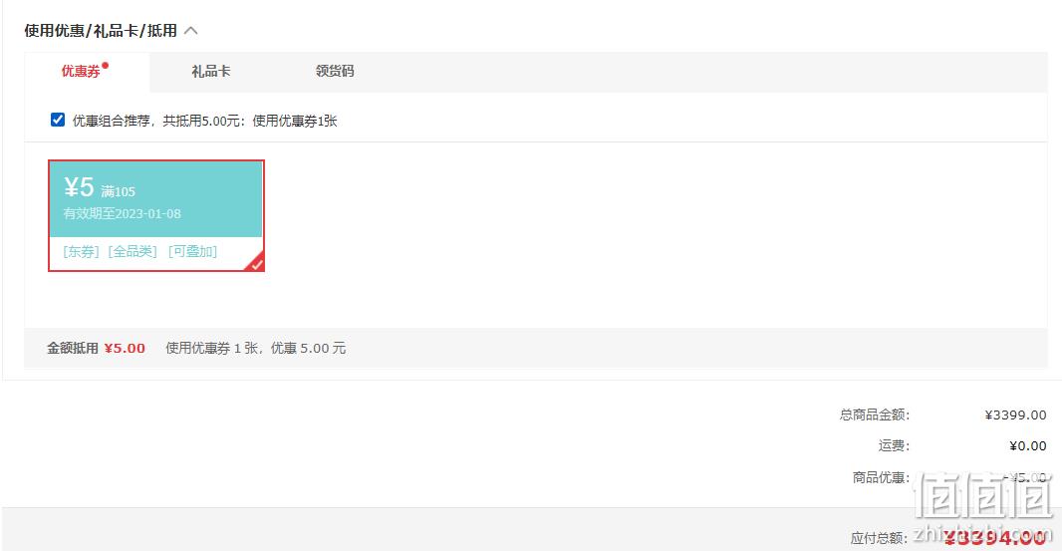Click the coupon expiry date 有效期至2023-01-08
This screenshot has height=551, width=1062.
pos(122,213)
